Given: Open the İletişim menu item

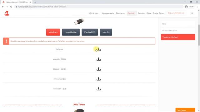Looking at the screenshot, I should (x=141, y=13).
